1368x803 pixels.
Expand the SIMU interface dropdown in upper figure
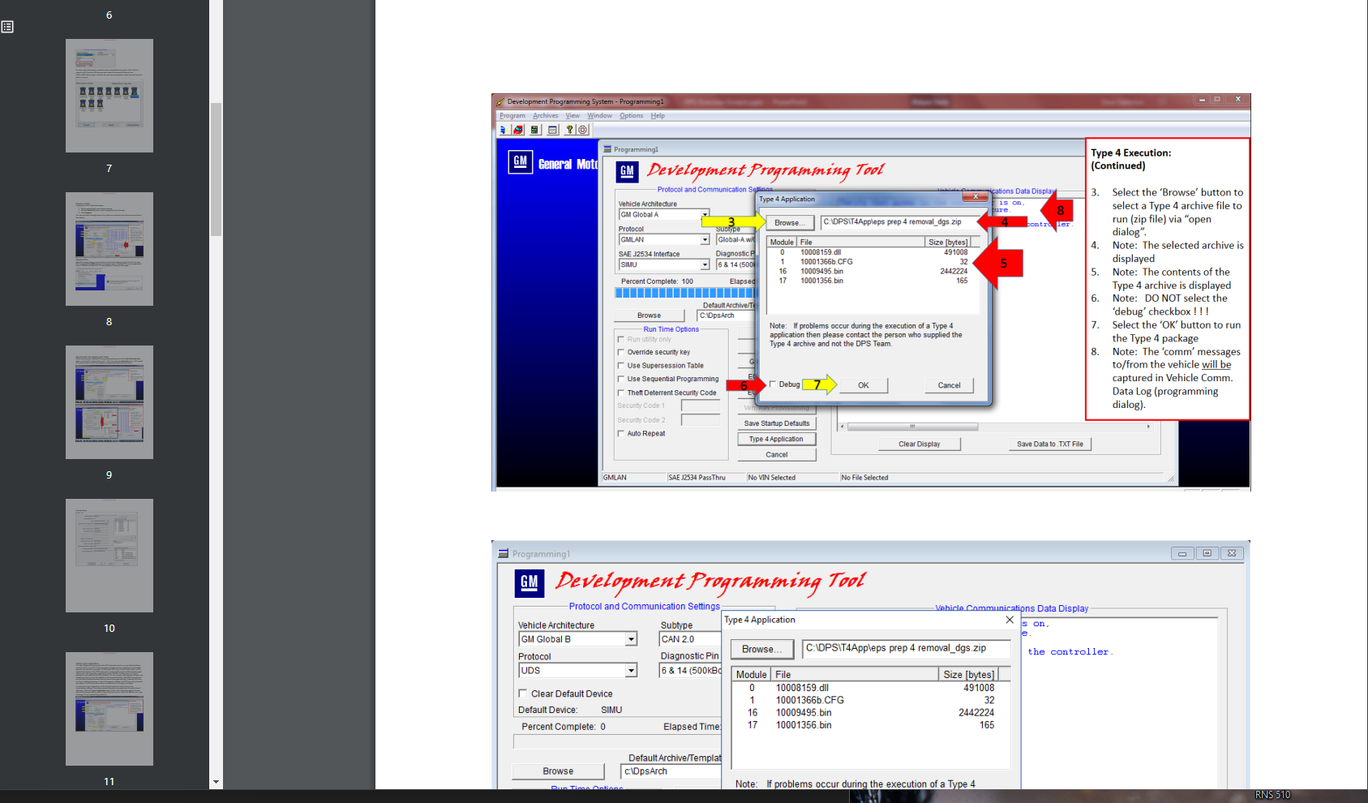[x=705, y=265]
